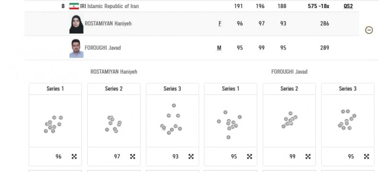Collapse Iran team details with minus icon
This screenshot has height=172, width=383.
pyautogui.click(x=369, y=30)
